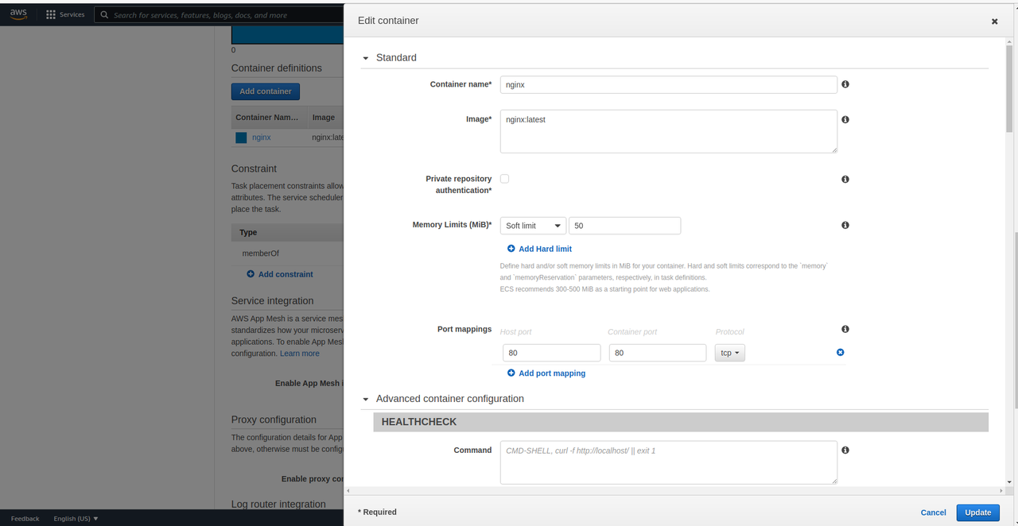Click the Service integration heading

pyautogui.click(x=272, y=301)
